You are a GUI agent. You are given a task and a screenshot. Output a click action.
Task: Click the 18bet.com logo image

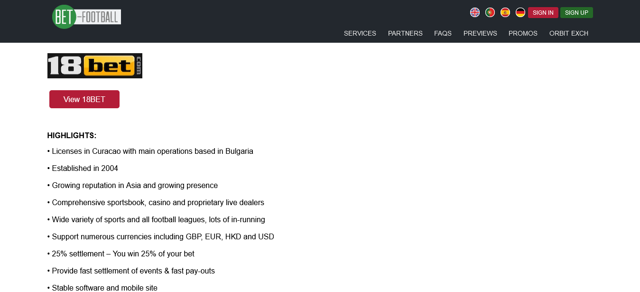(x=95, y=66)
